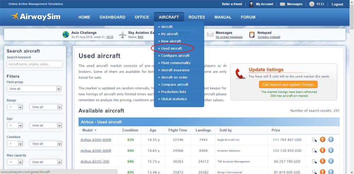Open the AIRCRAFT nav tab
The image size is (354, 174).
(x=169, y=17)
